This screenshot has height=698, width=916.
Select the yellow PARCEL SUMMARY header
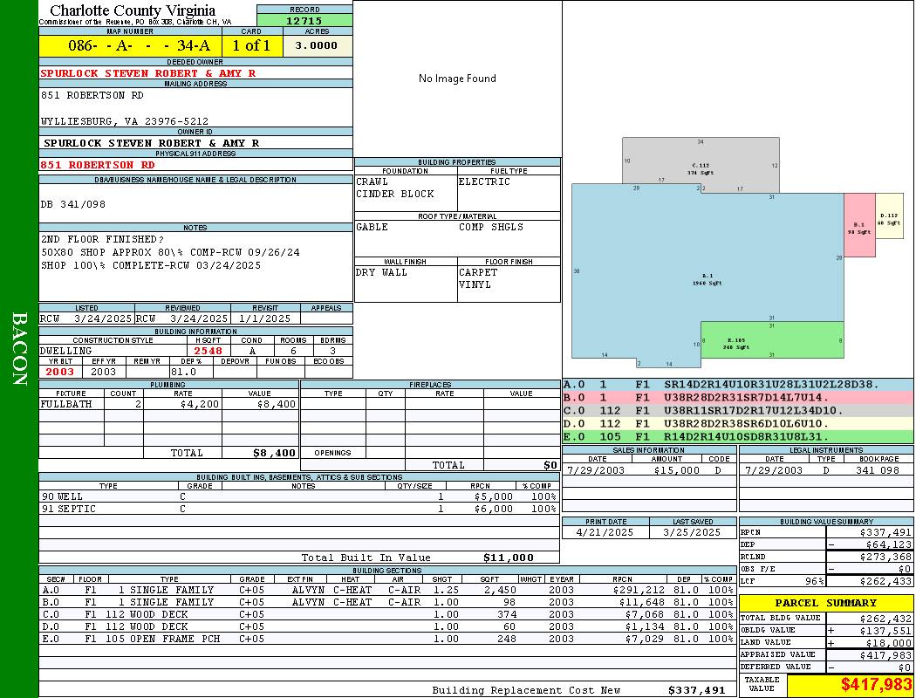tap(826, 603)
